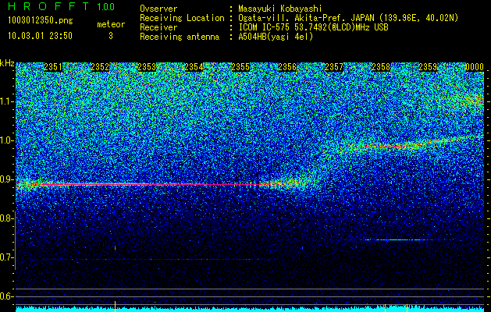Click the 2356 time marker
This screenshot has height=312, width=491.
click(x=287, y=67)
